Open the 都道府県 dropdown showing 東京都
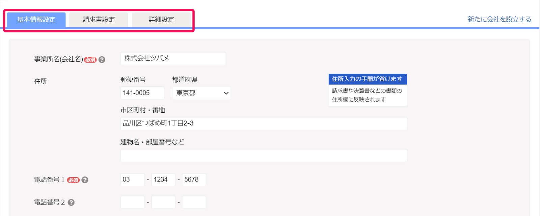Image resolution: width=540 pixels, height=216 pixels. tap(201, 93)
